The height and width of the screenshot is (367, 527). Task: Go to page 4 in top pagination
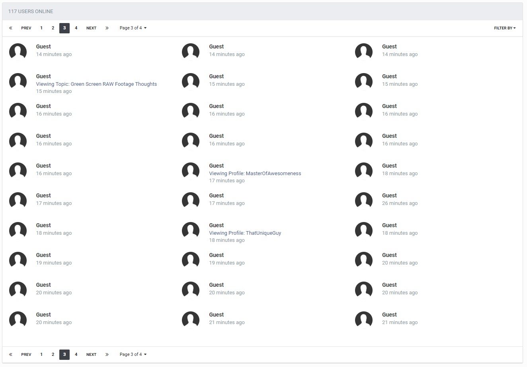tap(76, 28)
